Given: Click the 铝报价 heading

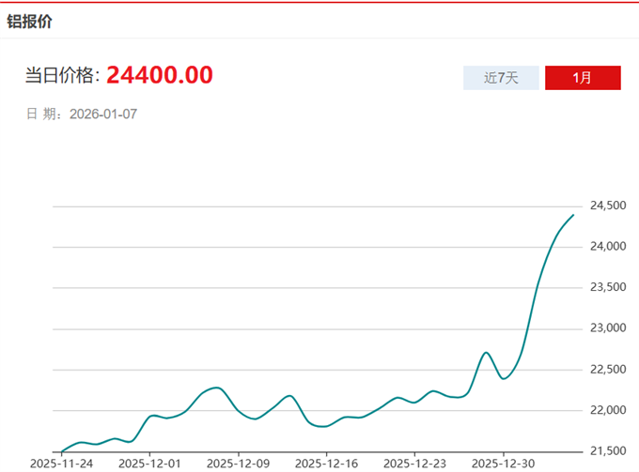Looking at the screenshot, I should tap(30, 21).
